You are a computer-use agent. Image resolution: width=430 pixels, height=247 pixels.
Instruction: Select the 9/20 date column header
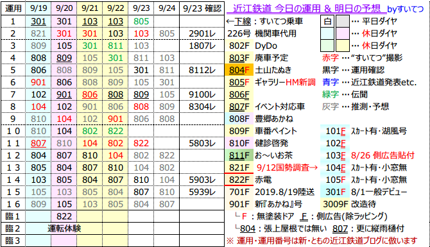(x=64, y=8)
